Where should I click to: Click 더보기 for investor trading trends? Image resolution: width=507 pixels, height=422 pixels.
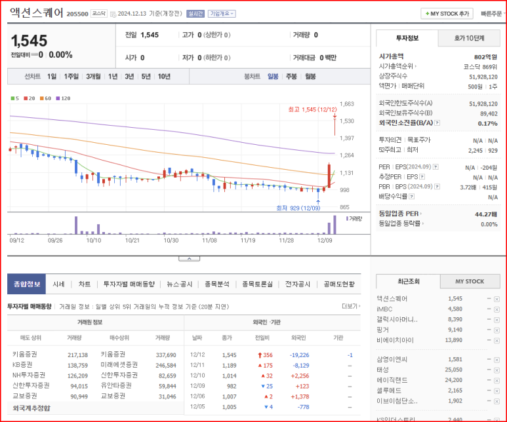351,306
